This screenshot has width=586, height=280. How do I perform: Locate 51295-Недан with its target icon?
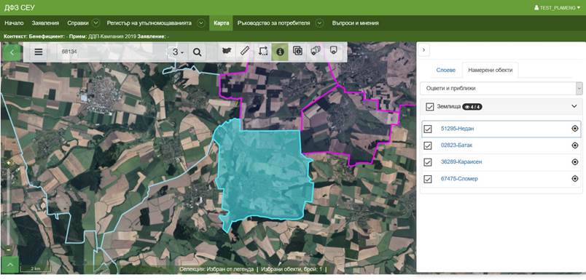575,129
